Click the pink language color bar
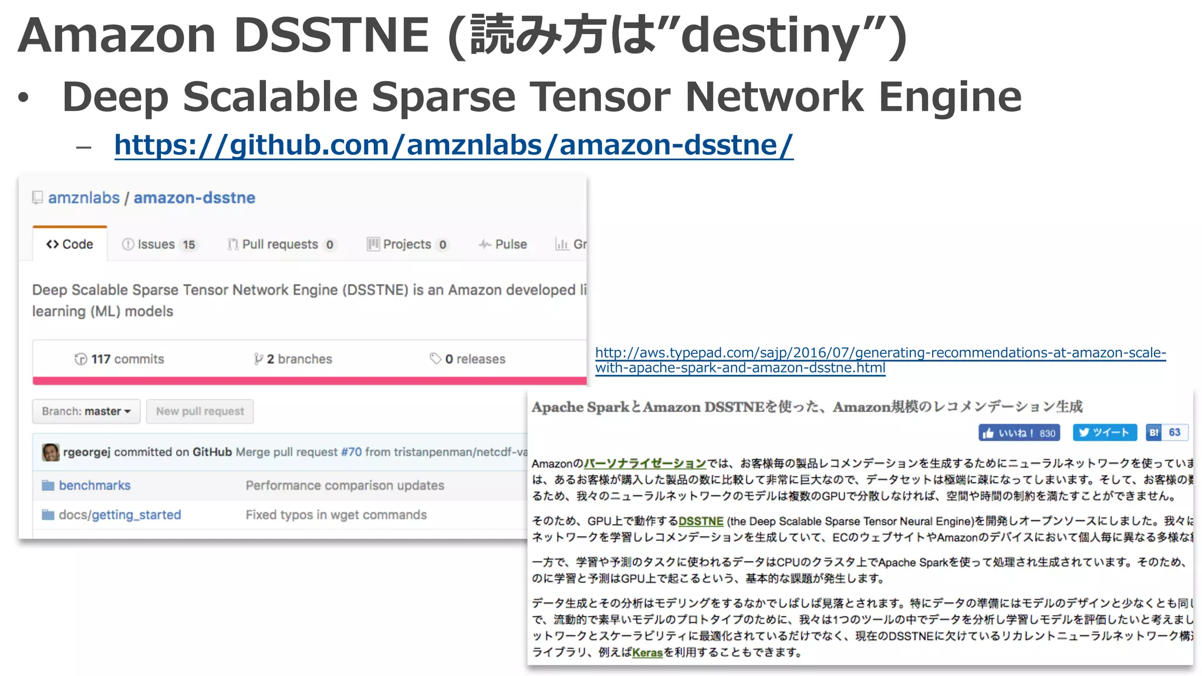 pos(309,381)
